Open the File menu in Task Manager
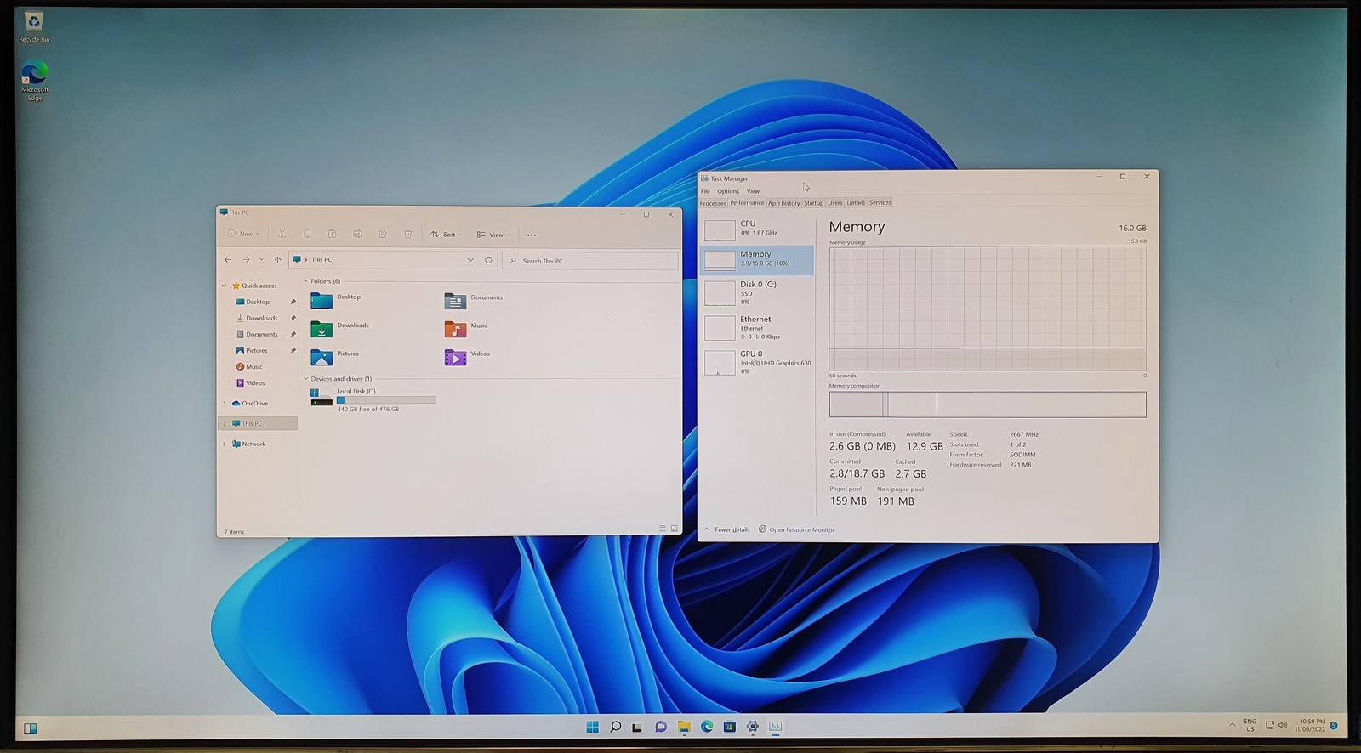The height and width of the screenshot is (753, 1361). [705, 191]
